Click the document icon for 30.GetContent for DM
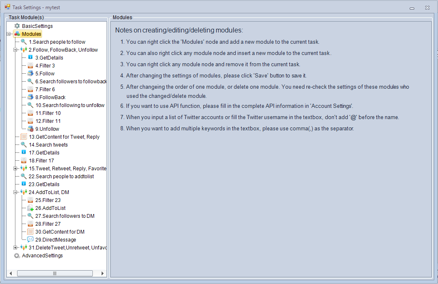Viewport: 438px width, 284px height. coord(30,232)
